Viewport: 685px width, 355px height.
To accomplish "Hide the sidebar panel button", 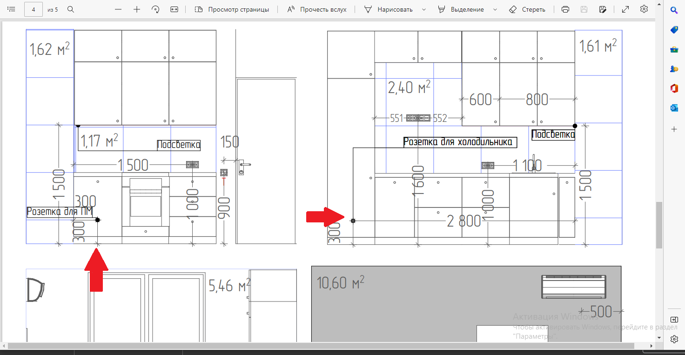I will coord(674,320).
